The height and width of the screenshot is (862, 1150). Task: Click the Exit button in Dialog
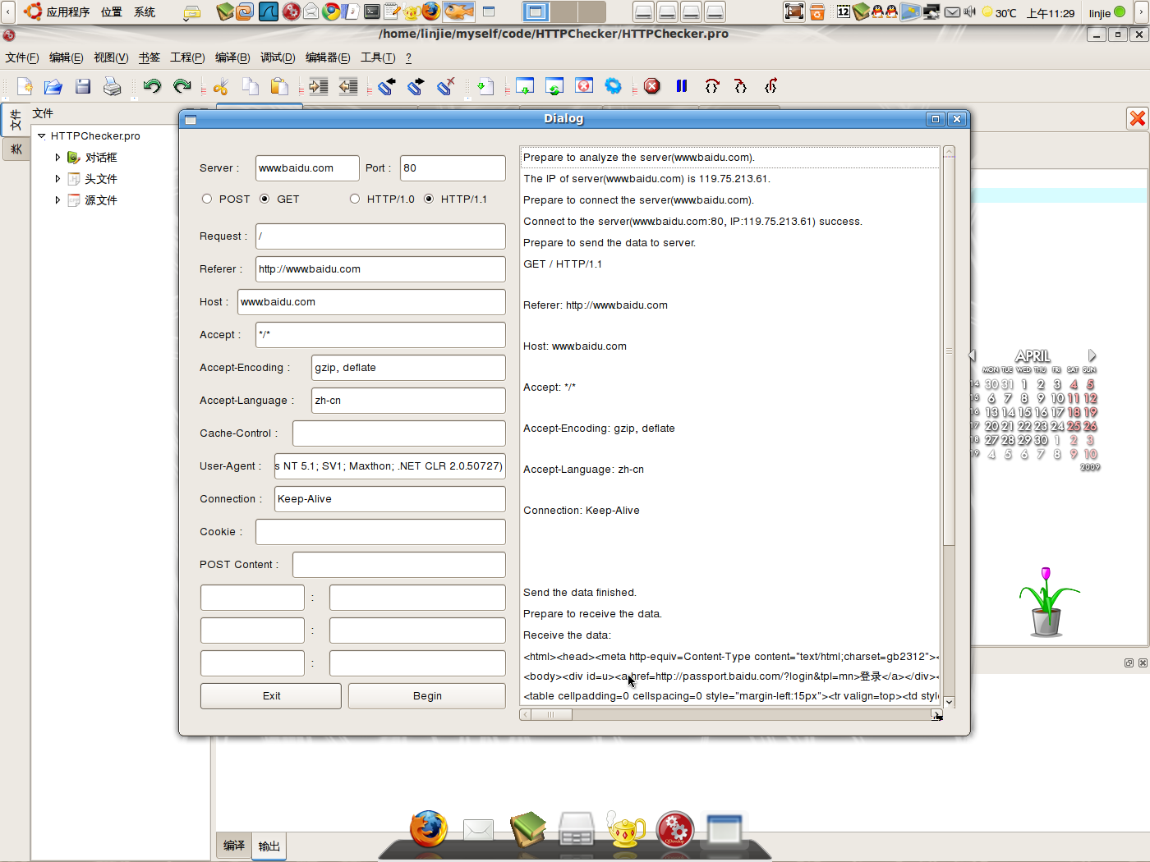tap(271, 696)
